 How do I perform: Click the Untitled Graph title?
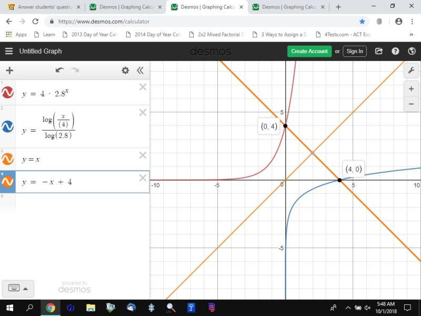[x=41, y=51]
